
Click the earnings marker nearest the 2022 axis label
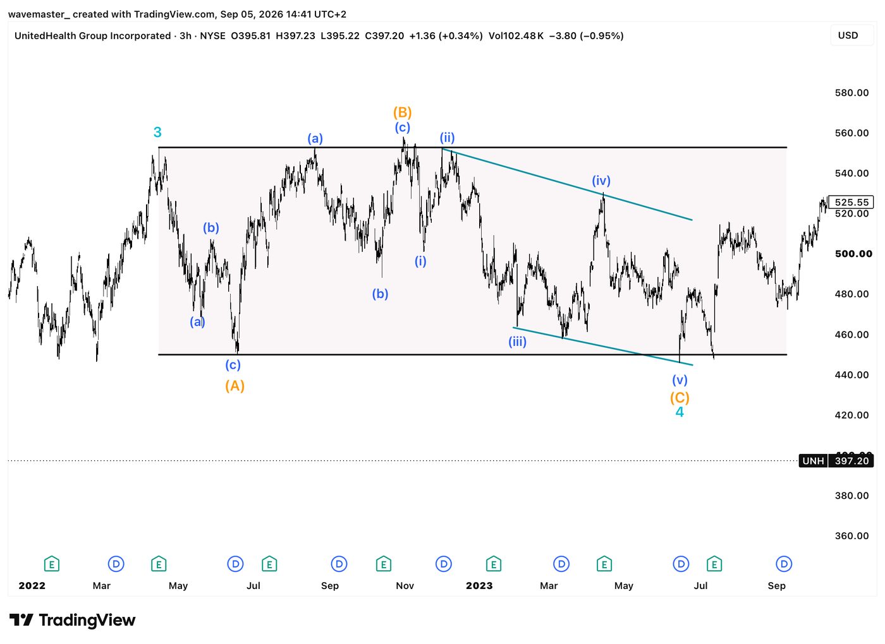click(52, 564)
